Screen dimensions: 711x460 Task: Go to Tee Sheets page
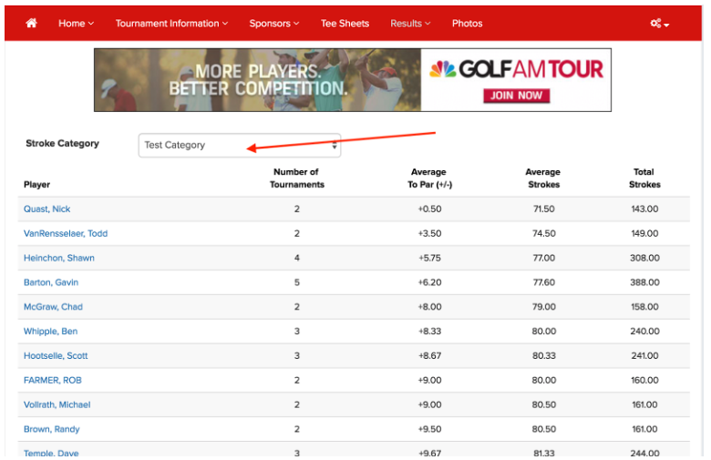(x=345, y=24)
